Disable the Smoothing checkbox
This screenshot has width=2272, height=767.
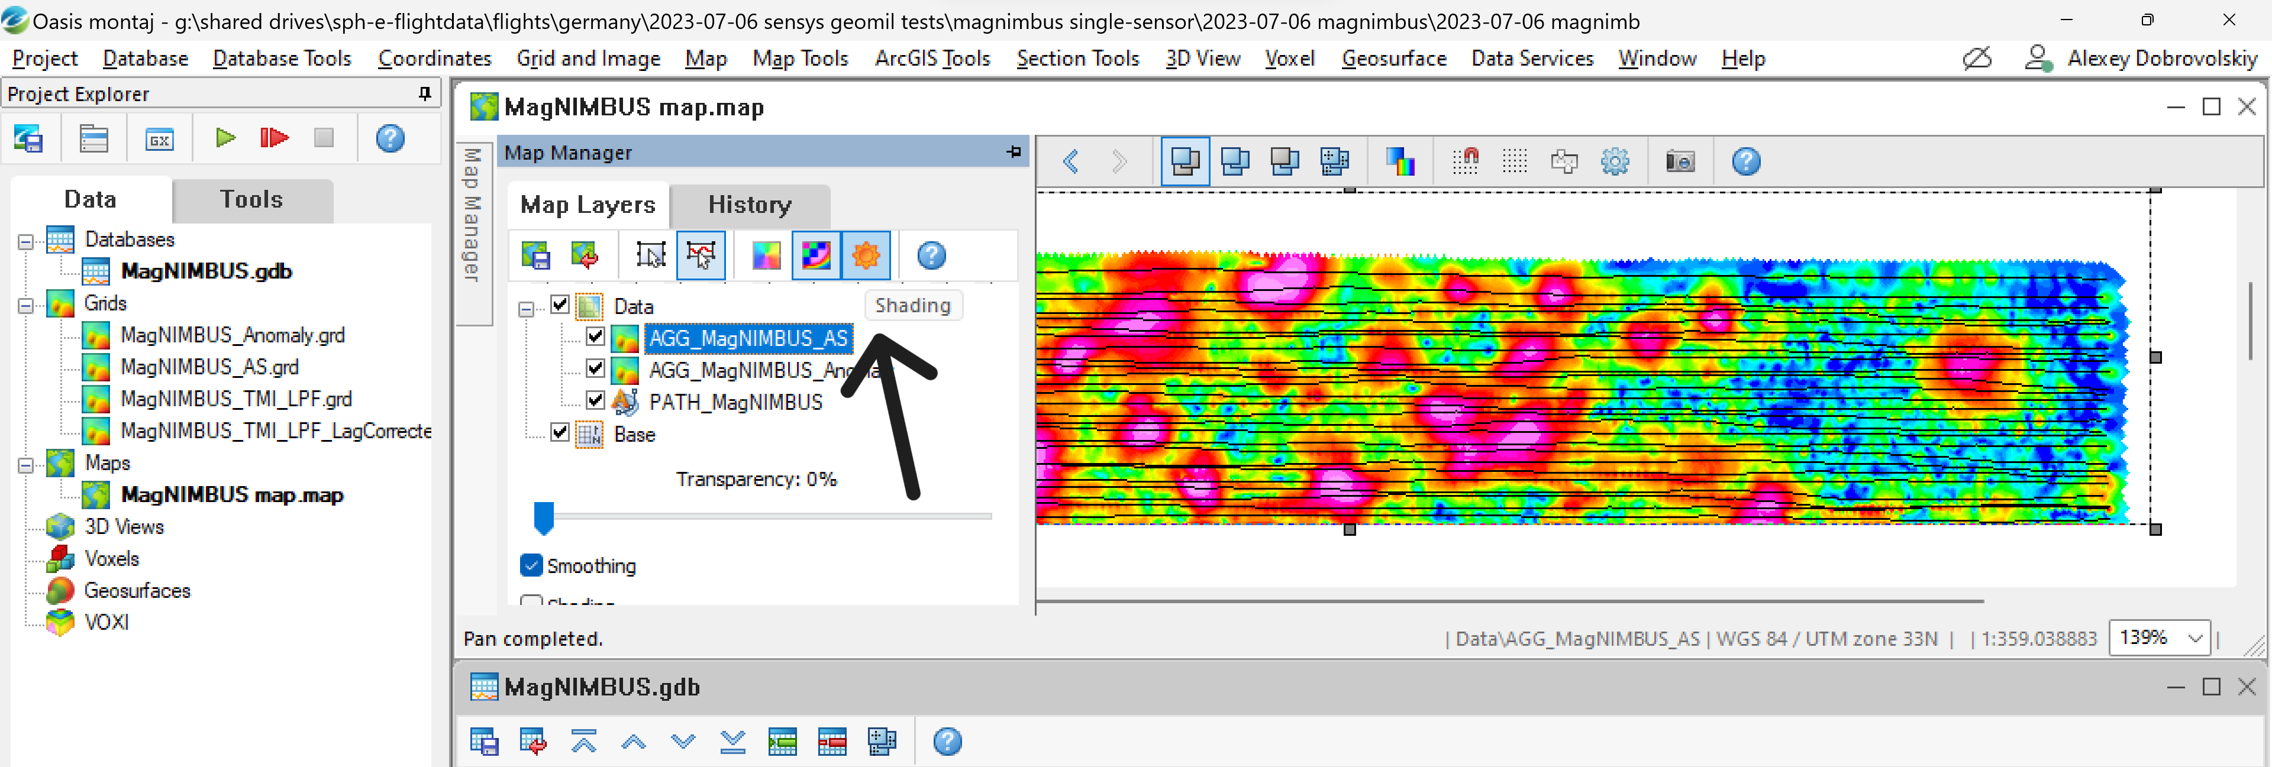click(531, 565)
